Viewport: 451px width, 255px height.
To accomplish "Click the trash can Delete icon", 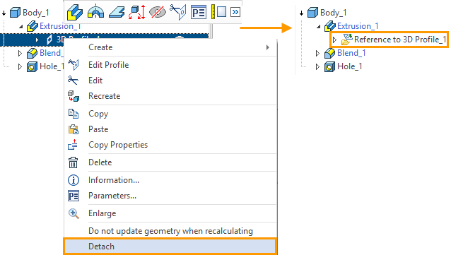I will tap(73, 162).
